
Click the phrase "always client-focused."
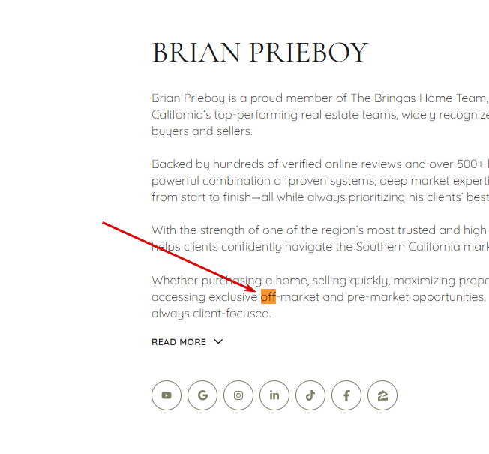point(211,314)
